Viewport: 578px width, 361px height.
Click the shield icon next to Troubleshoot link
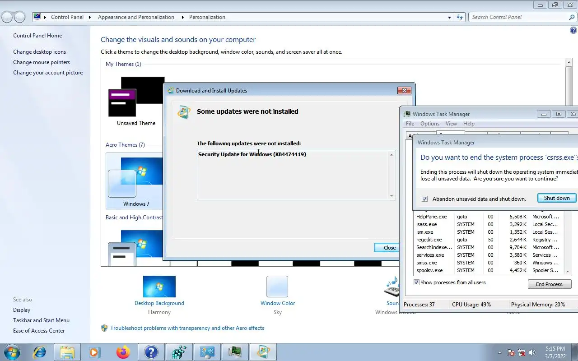pos(104,328)
